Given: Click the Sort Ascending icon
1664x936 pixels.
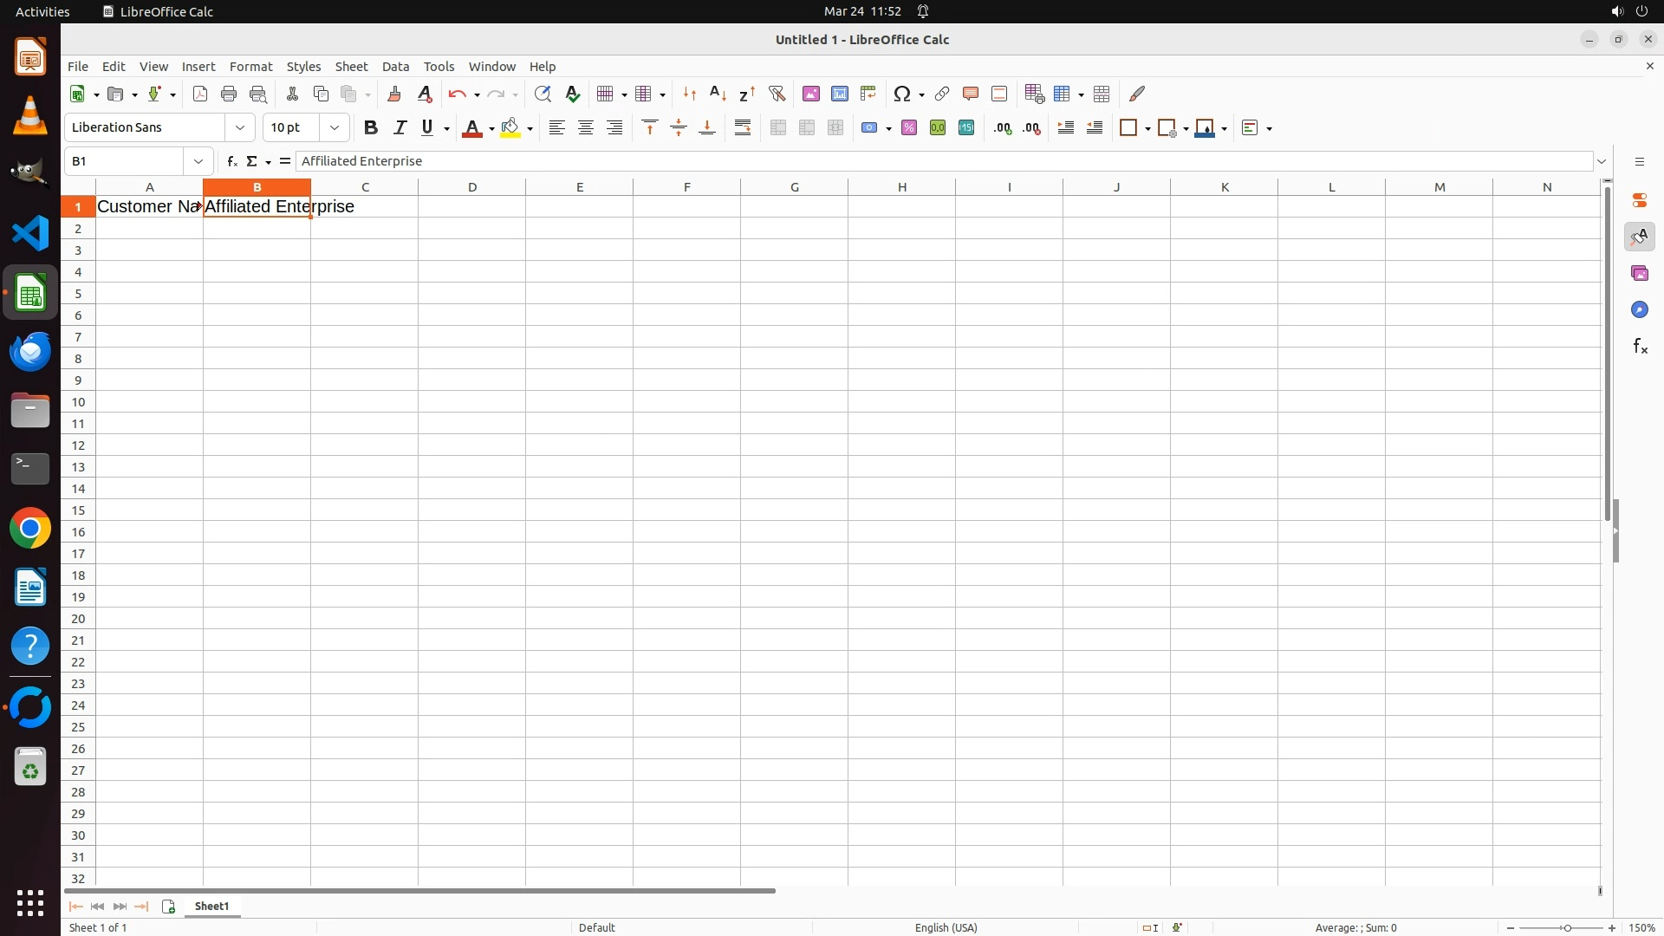Looking at the screenshot, I should click(x=718, y=94).
